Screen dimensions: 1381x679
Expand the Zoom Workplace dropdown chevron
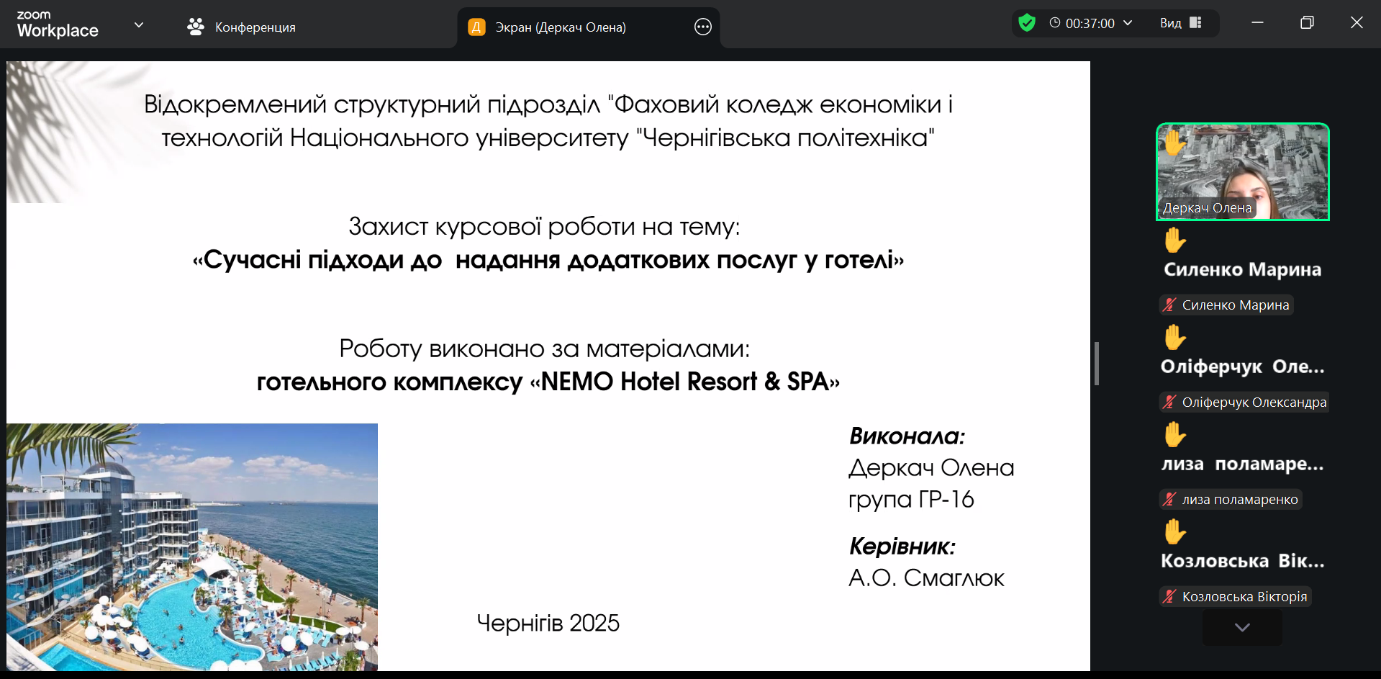pos(139,24)
